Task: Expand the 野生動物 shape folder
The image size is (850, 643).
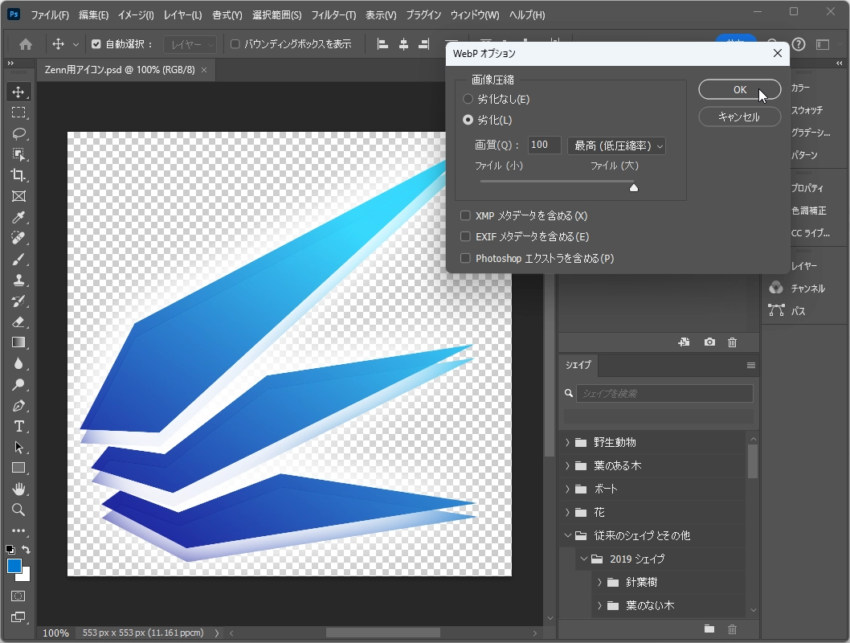Action: [x=567, y=442]
